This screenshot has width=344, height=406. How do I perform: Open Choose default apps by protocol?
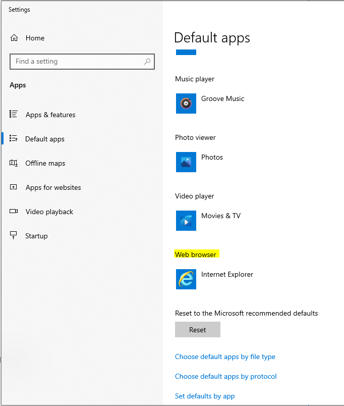pyautogui.click(x=226, y=377)
